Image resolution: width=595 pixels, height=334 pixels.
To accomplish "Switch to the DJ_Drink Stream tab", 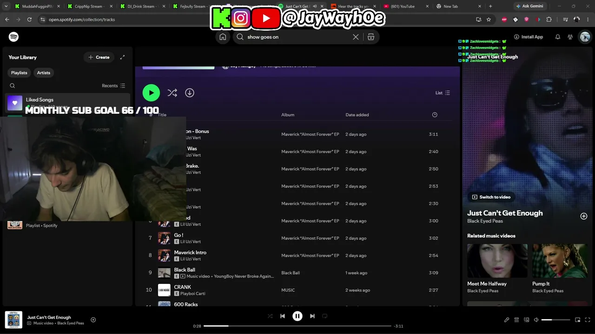I will pos(143,6).
